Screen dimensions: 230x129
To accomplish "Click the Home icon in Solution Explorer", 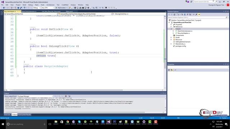I will coord(174,14).
